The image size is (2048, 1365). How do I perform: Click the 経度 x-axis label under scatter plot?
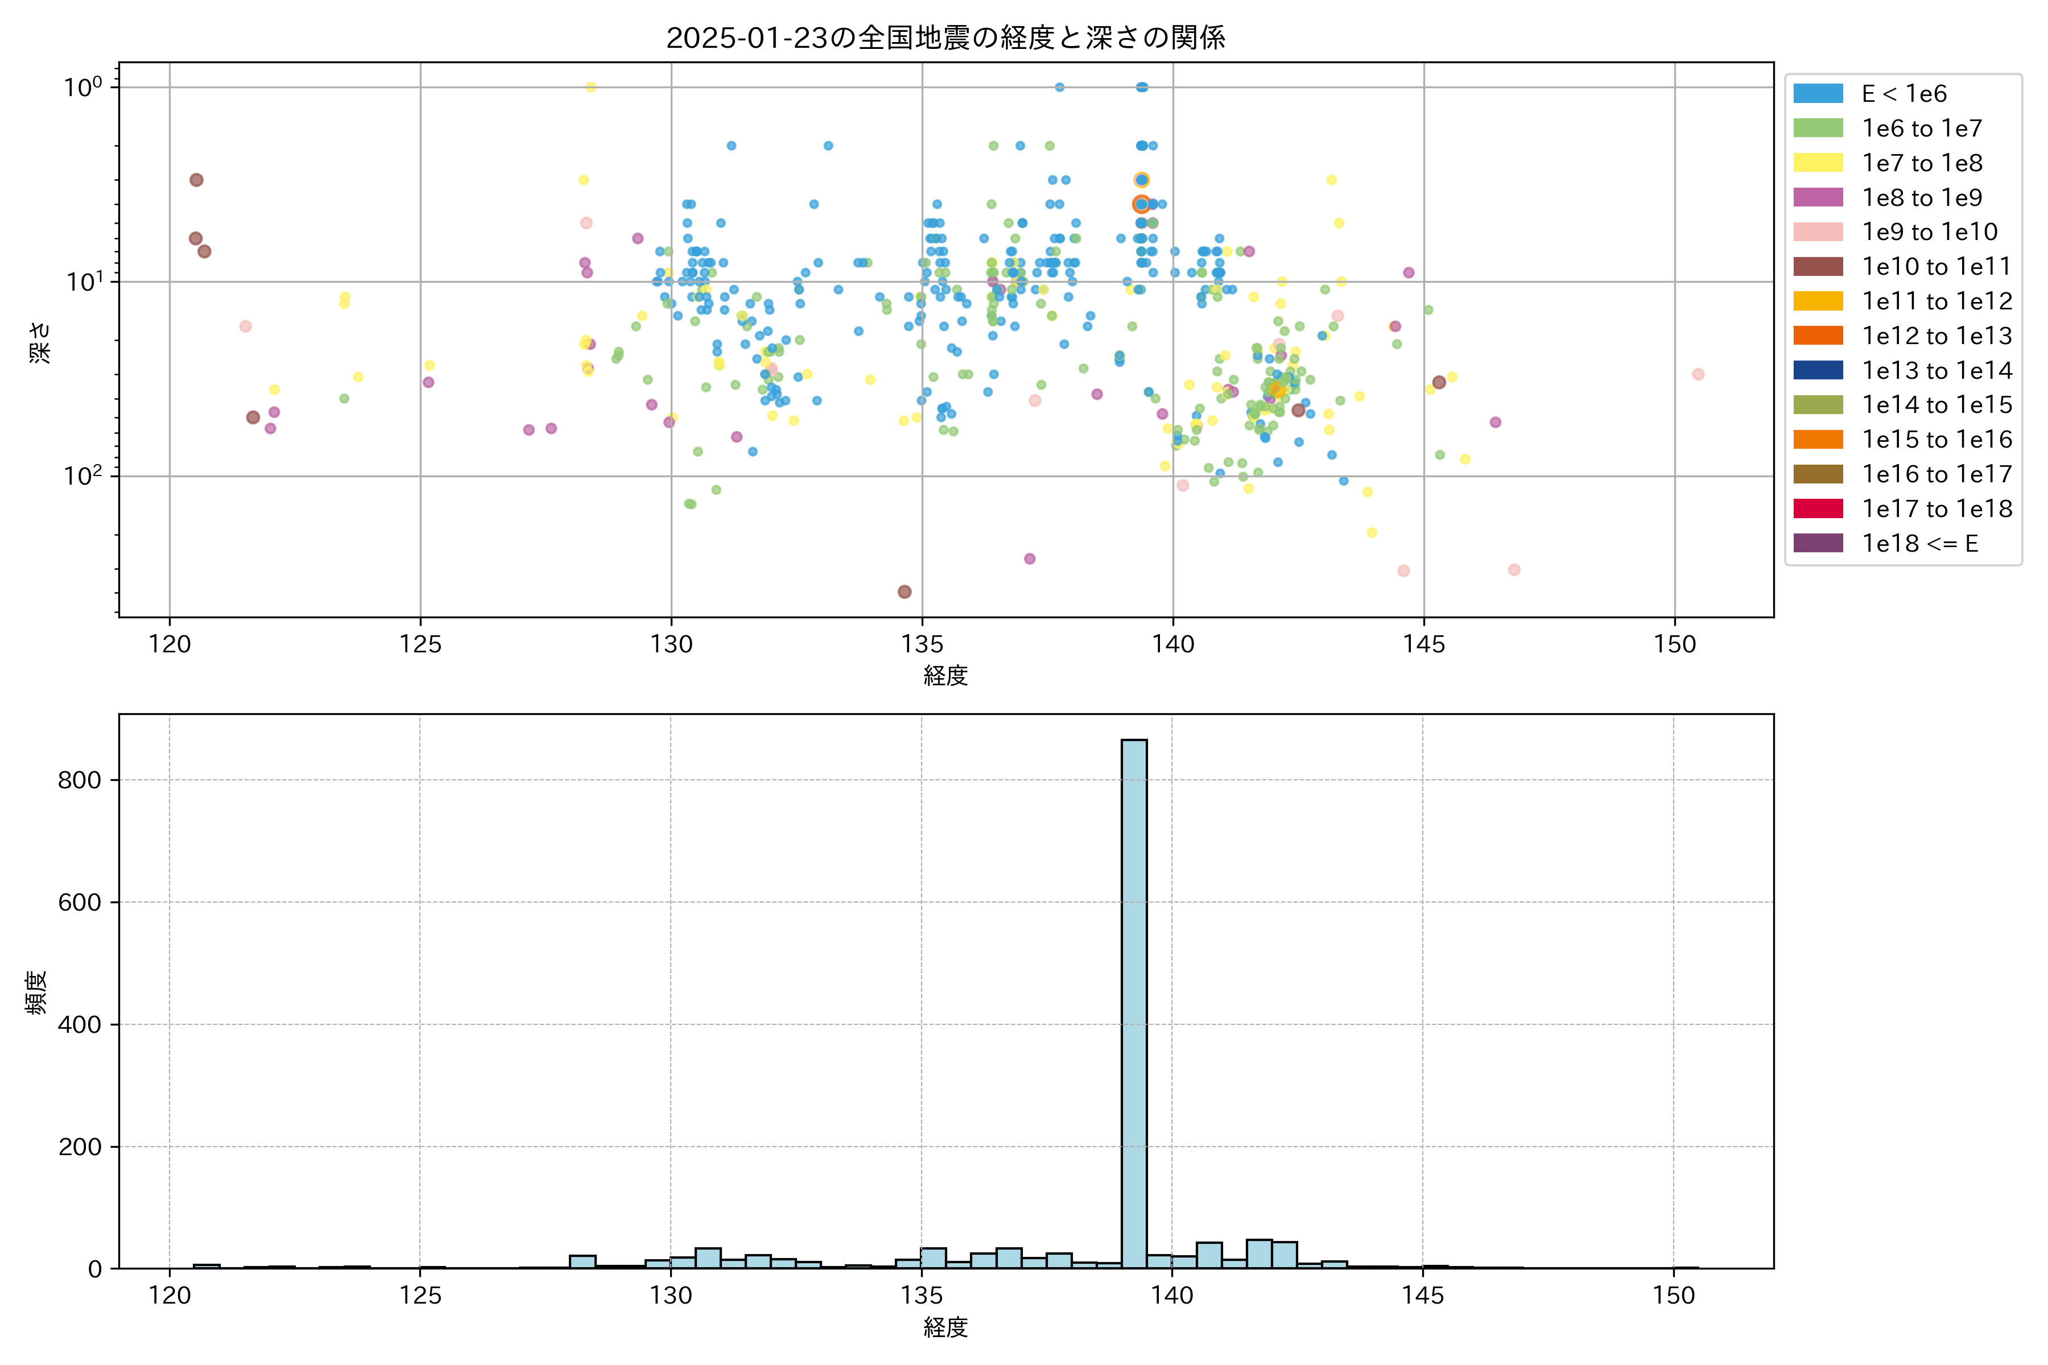[945, 675]
